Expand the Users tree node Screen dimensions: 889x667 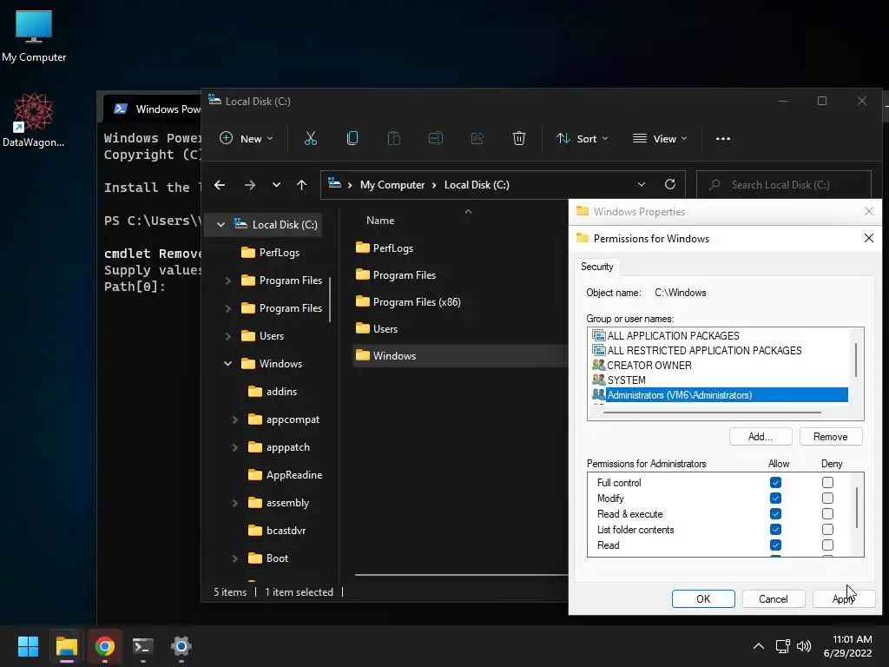click(228, 336)
